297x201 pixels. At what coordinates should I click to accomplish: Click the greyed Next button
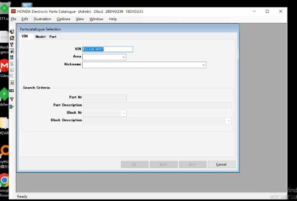point(193,164)
